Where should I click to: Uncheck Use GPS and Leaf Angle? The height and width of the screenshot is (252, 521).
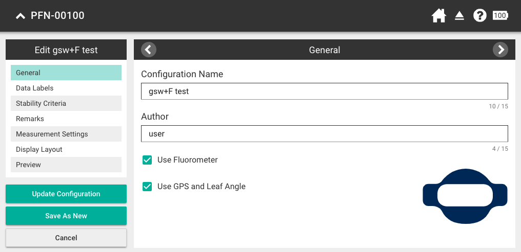coord(147,187)
